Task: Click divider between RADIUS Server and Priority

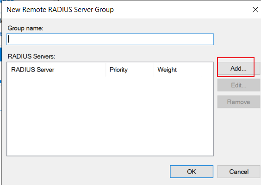Action: (x=106, y=70)
